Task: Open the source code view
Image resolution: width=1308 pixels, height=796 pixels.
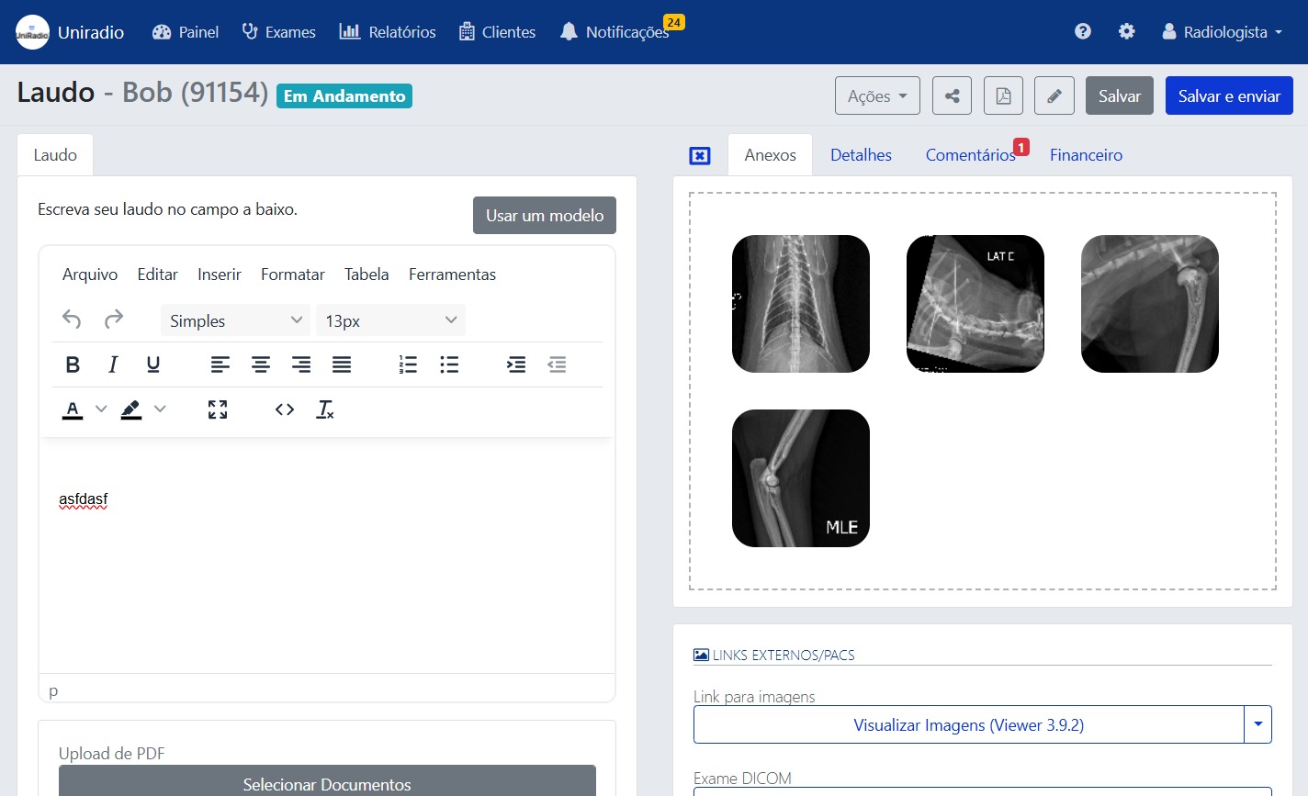Action: click(284, 409)
